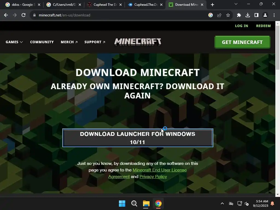Close the Cuphead The D tab
This screenshot has height=210, width=280.
pos(121,5)
